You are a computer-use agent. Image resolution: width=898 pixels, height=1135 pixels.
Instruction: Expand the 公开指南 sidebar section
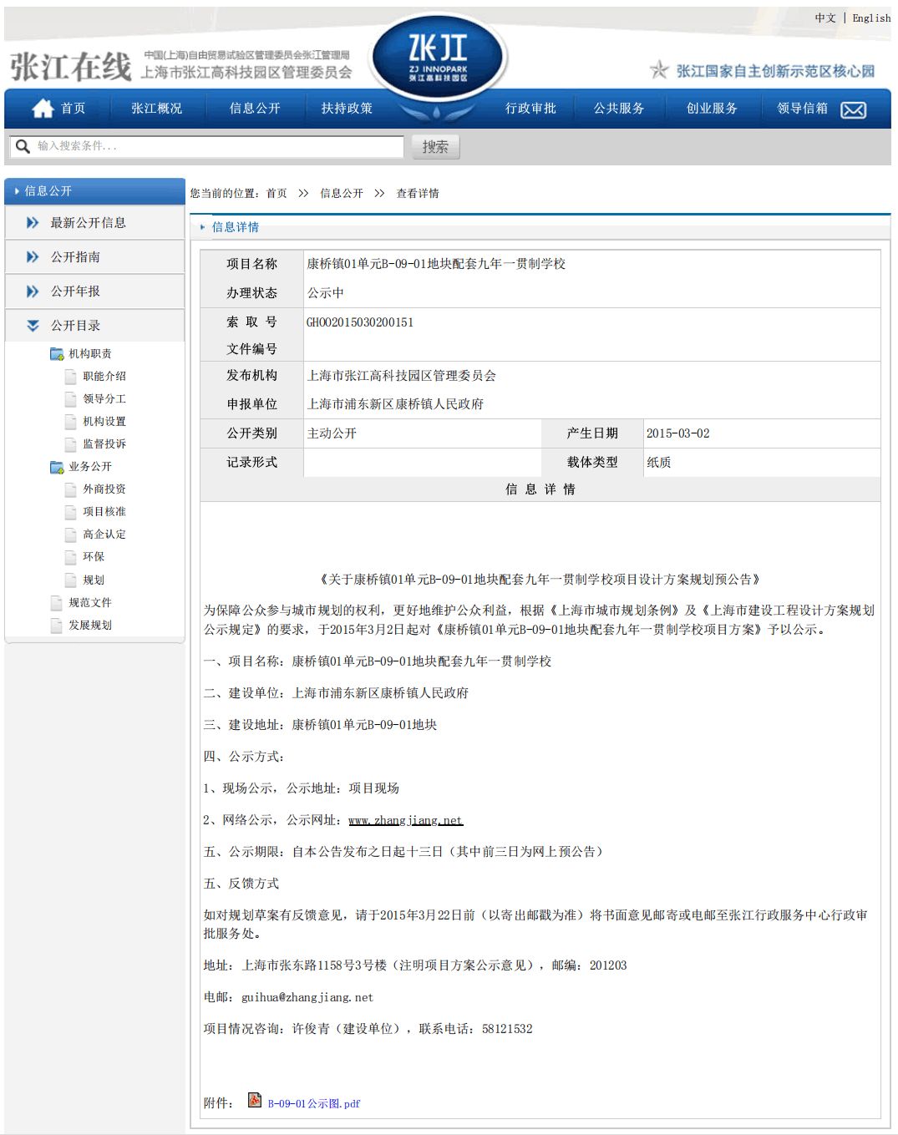75,257
